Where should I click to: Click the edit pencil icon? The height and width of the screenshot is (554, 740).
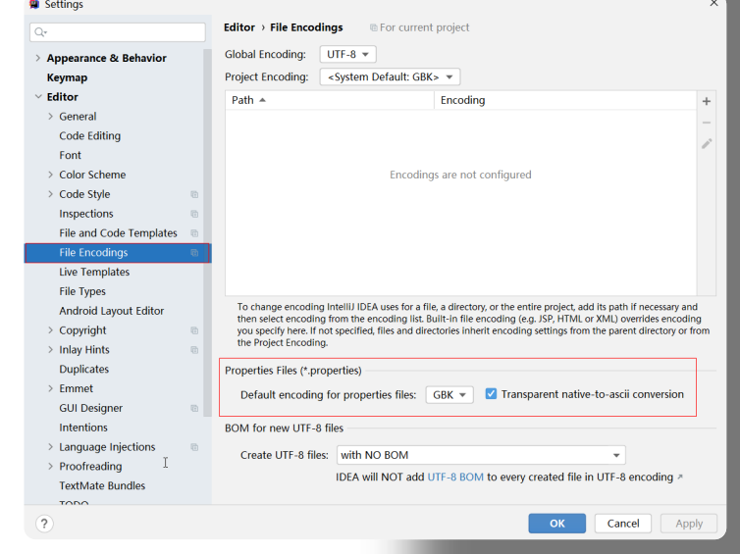tap(706, 144)
